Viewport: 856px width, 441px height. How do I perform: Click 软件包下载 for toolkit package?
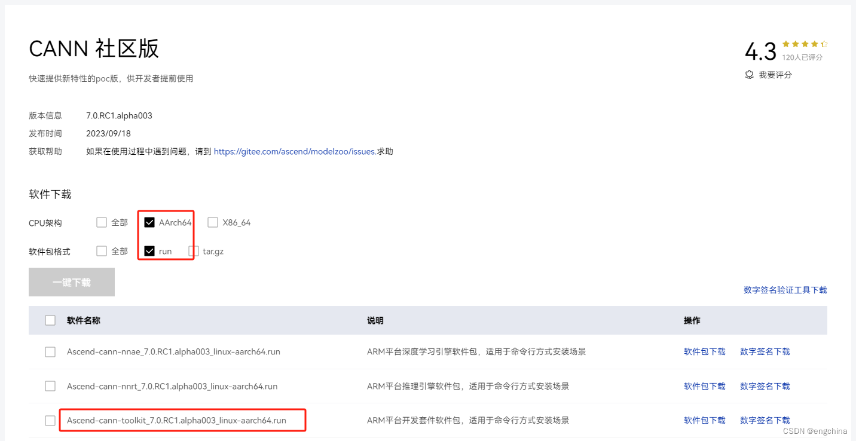705,421
